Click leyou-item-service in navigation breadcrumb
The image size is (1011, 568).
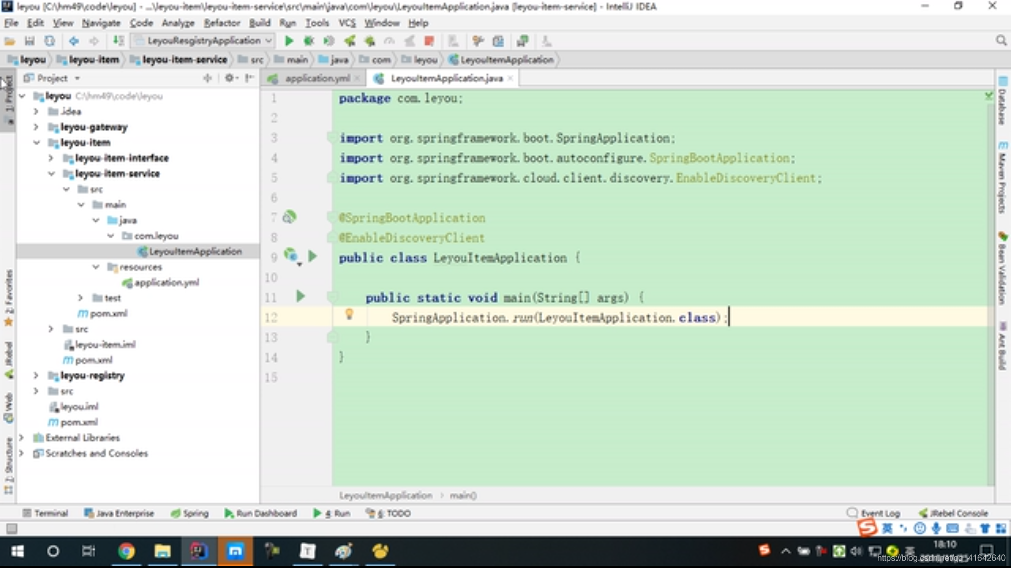[x=179, y=60]
